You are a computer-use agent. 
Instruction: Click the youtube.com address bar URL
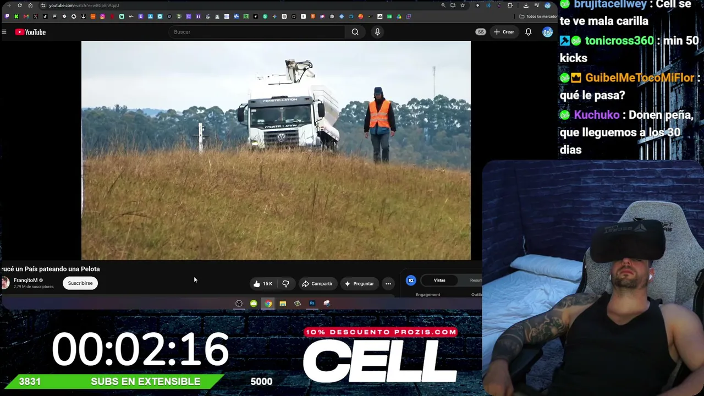(x=84, y=5)
